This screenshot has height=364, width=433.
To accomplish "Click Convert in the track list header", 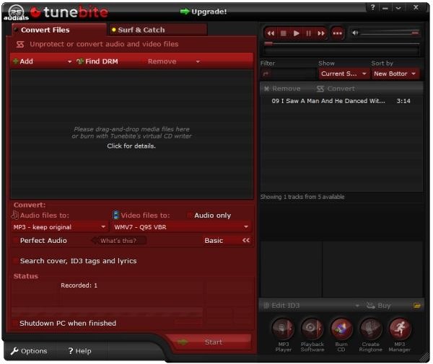I will tap(336, 89).
